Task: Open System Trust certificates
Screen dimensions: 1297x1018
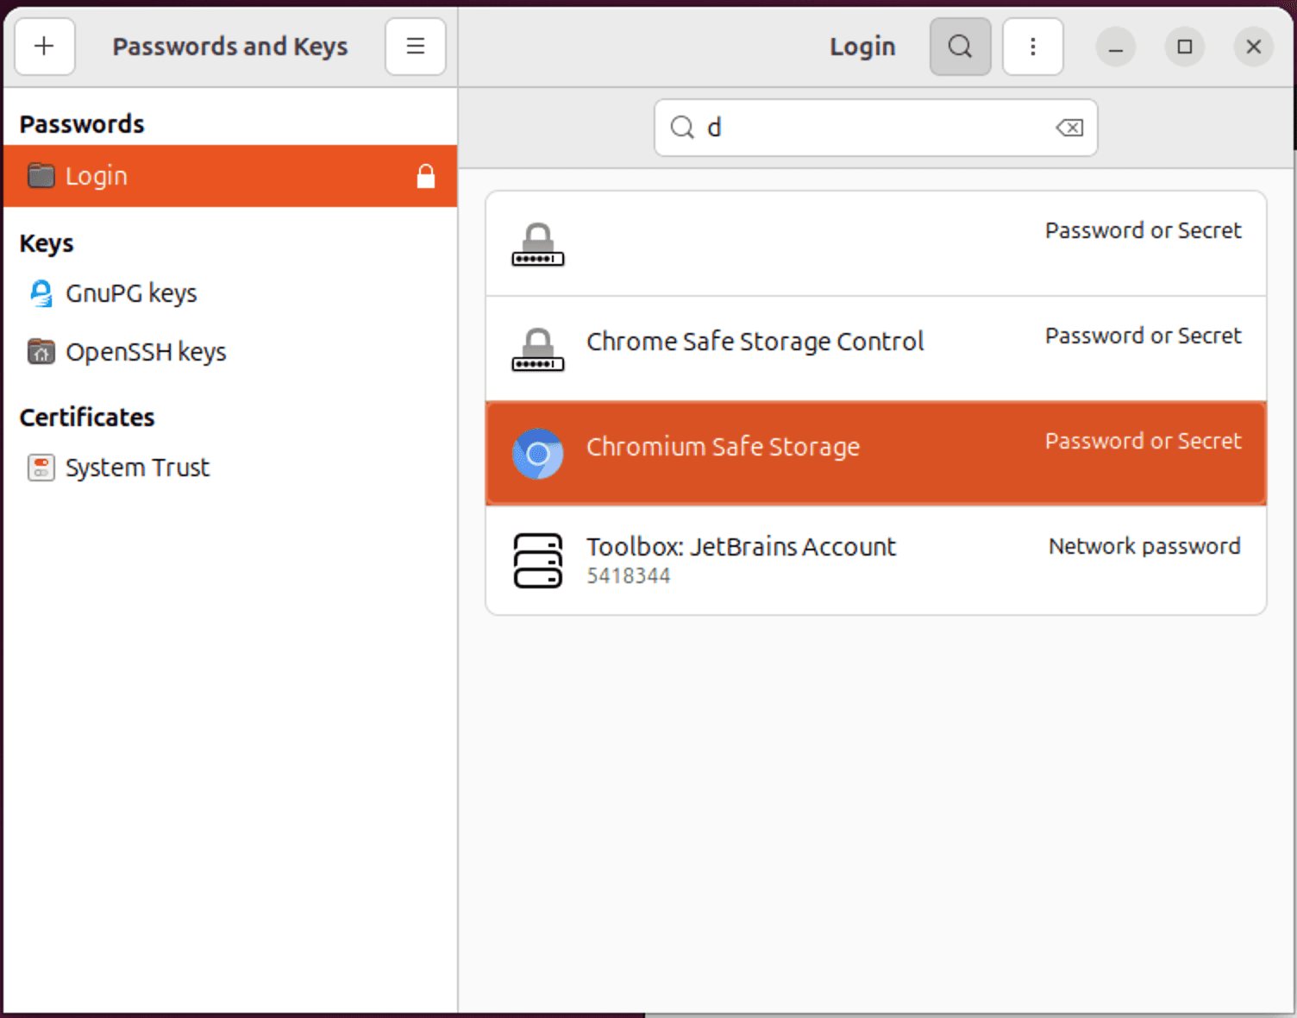Action: [137, 468]
